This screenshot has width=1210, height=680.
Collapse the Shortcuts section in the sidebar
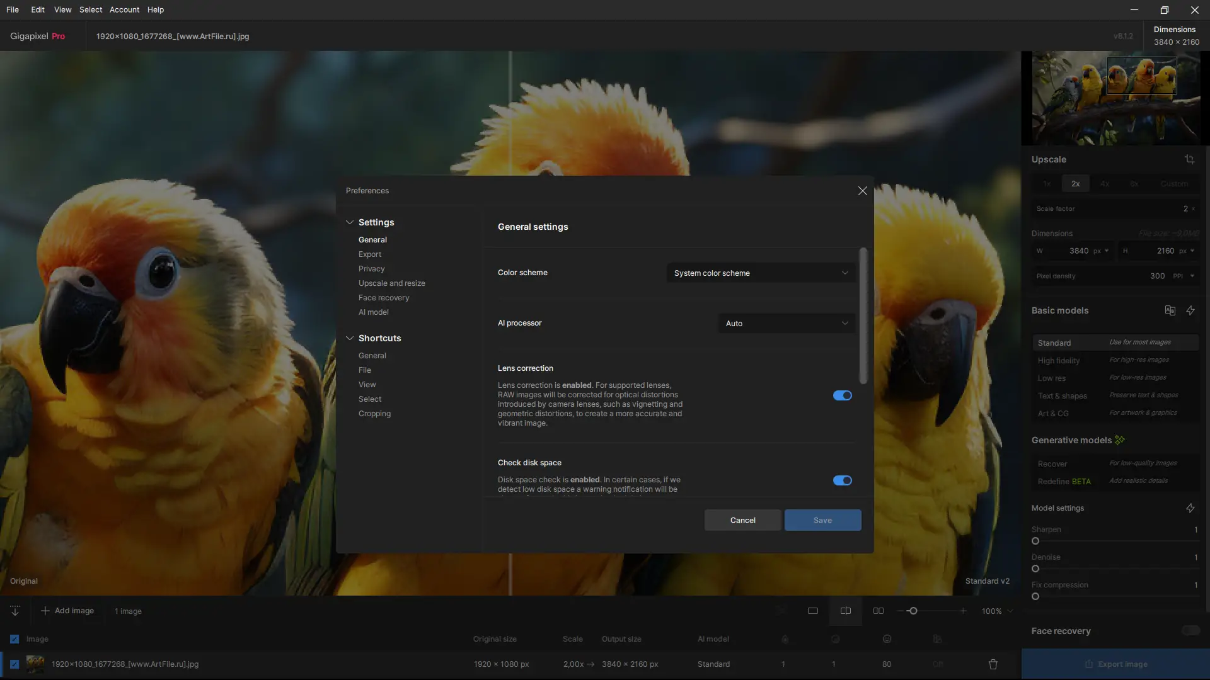tap(350, 338)
